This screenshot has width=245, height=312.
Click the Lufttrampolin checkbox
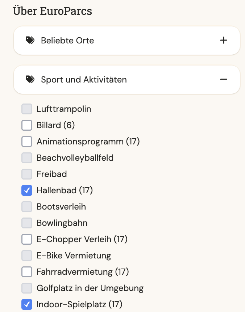[27, 109]
